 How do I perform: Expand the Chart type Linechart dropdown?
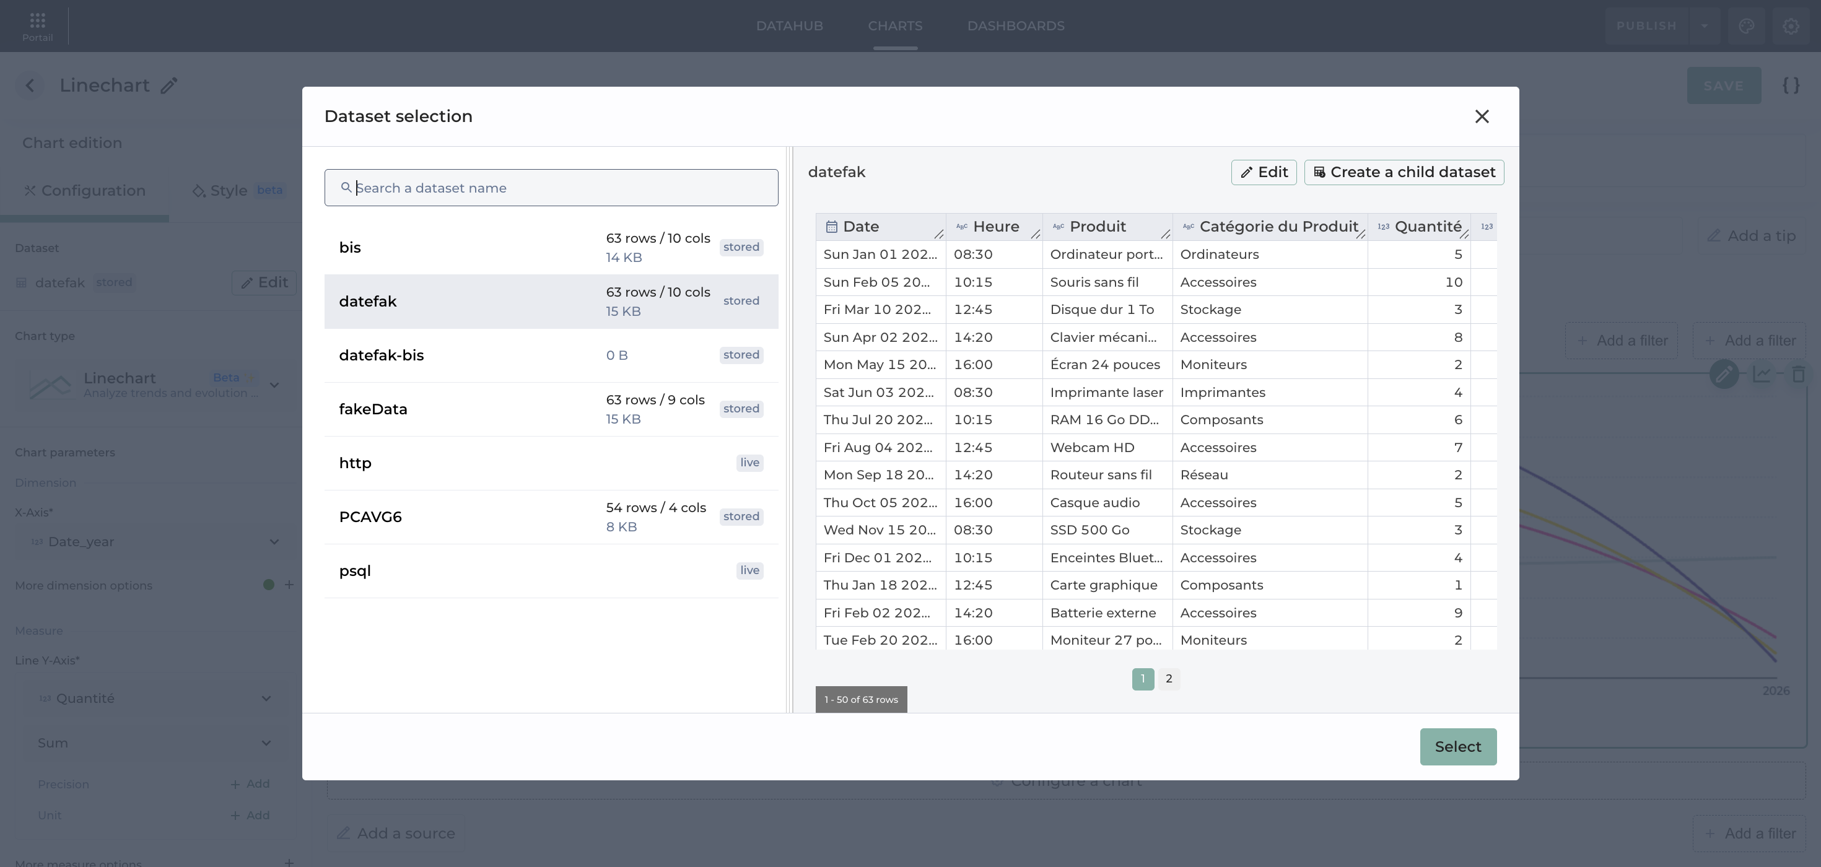coord(274,385)
